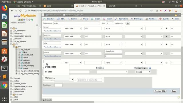The width and height of the screenshot is (183, 103).
Task: Open the products table in tree
Action: pyautogui.click(x=27, y=63)
